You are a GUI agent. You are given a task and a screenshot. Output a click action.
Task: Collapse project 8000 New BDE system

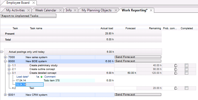point(5,61)
